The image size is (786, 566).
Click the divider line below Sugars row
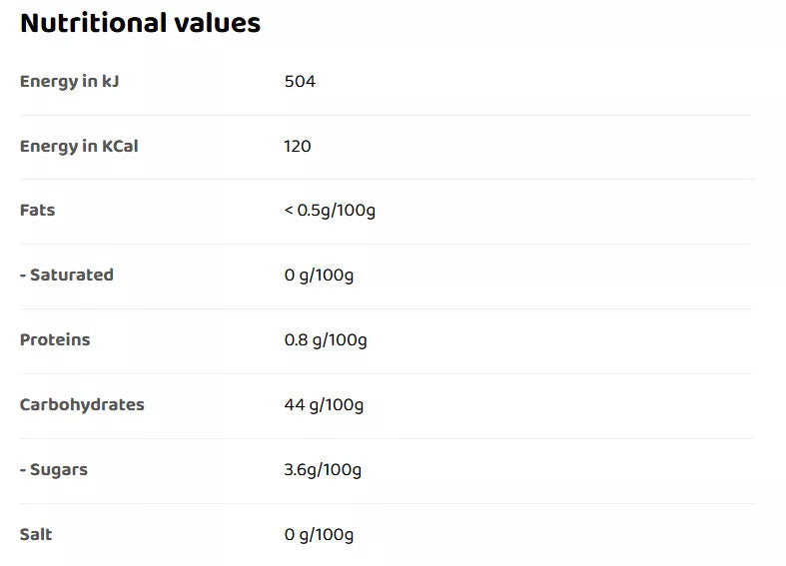coord(387,503)
